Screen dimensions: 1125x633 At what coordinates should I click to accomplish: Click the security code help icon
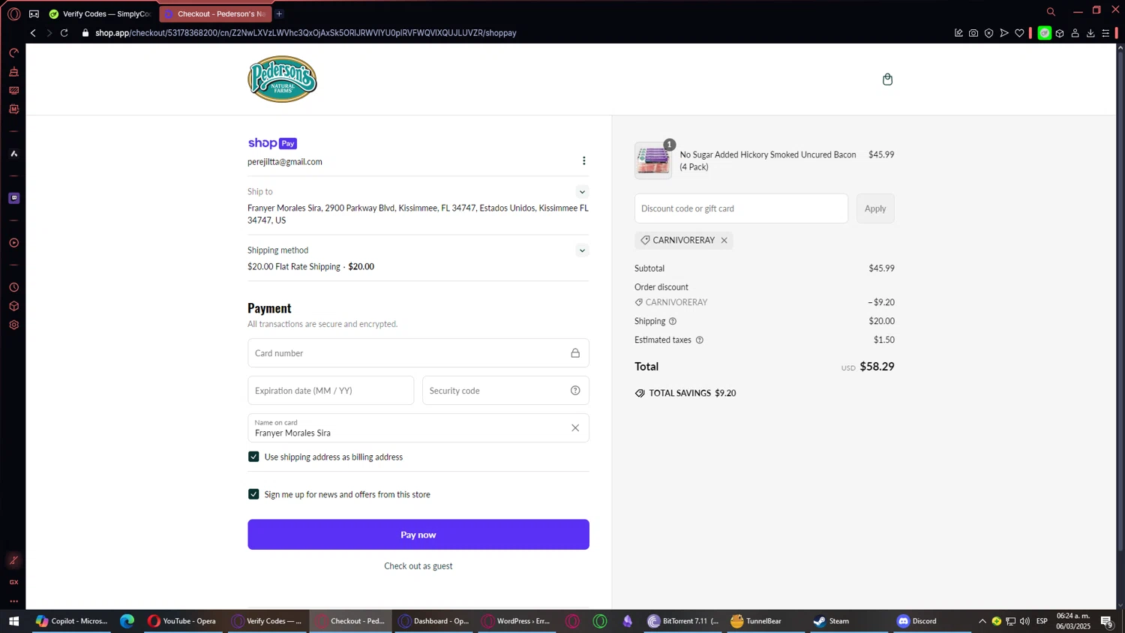575,390
